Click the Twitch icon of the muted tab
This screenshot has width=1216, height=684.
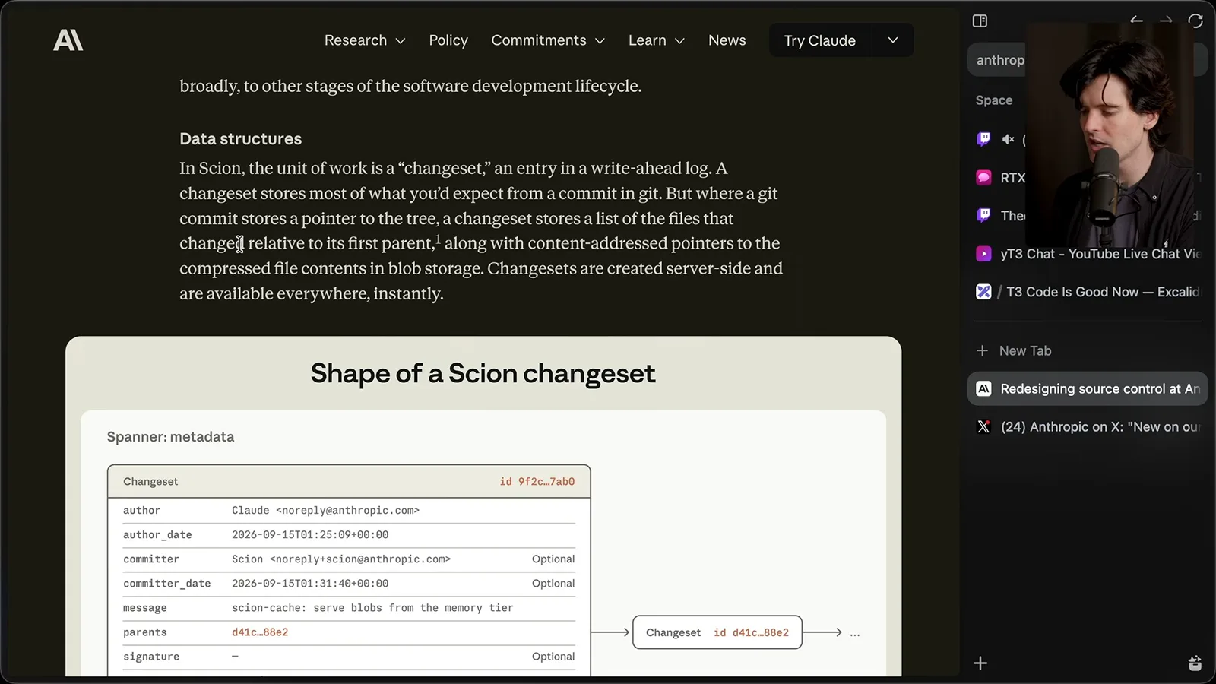tap(983, 139)
